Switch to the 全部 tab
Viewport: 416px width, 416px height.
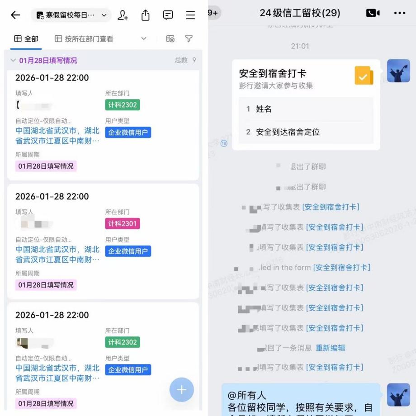(26, 39)
